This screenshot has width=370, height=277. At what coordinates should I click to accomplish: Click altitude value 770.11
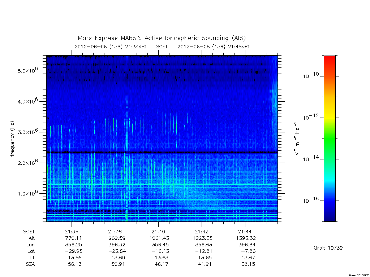(x=73, y=238)
